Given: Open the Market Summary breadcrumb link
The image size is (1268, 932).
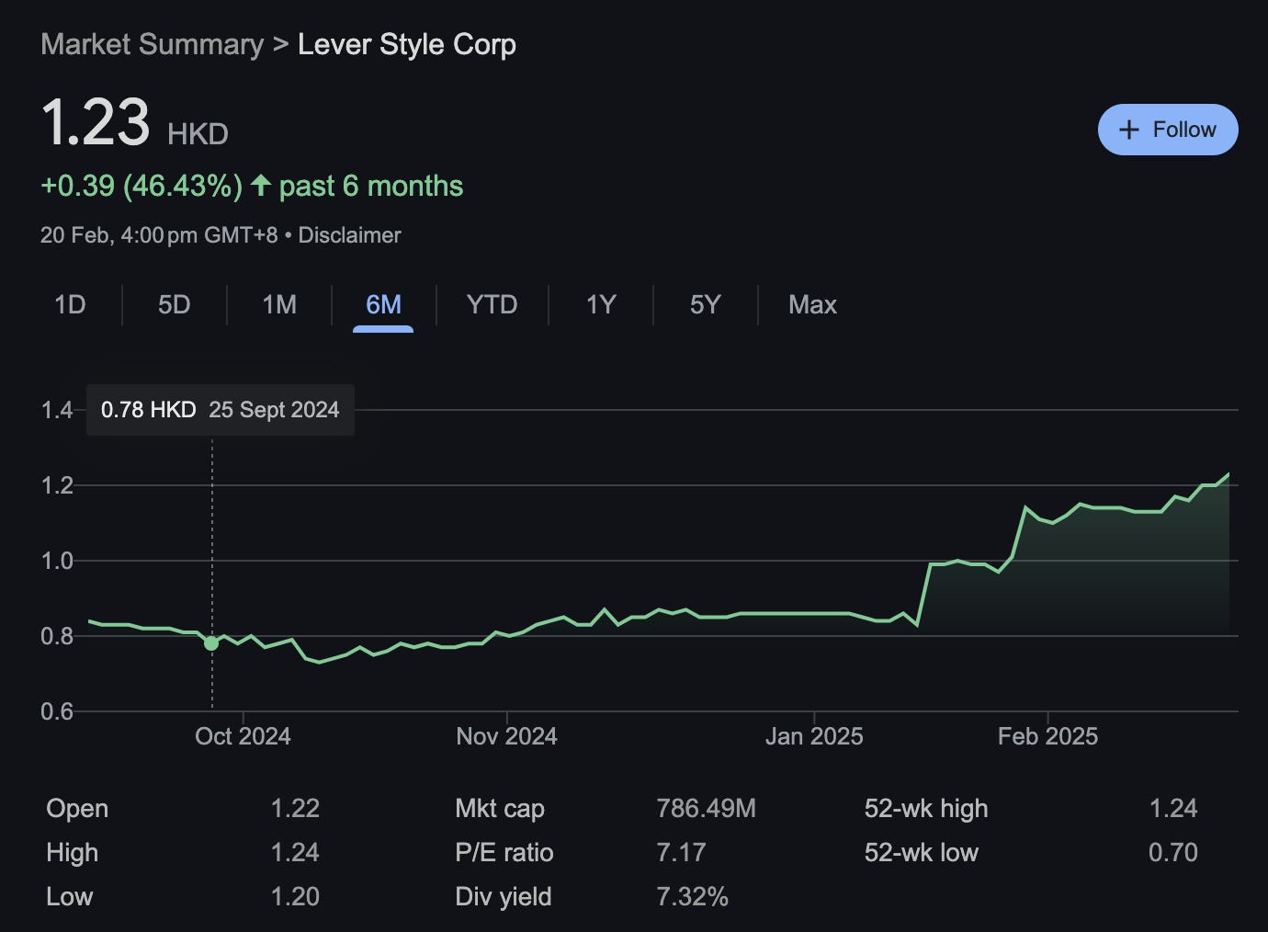Looking at the screenshot, I should click(x=152, y=44).
